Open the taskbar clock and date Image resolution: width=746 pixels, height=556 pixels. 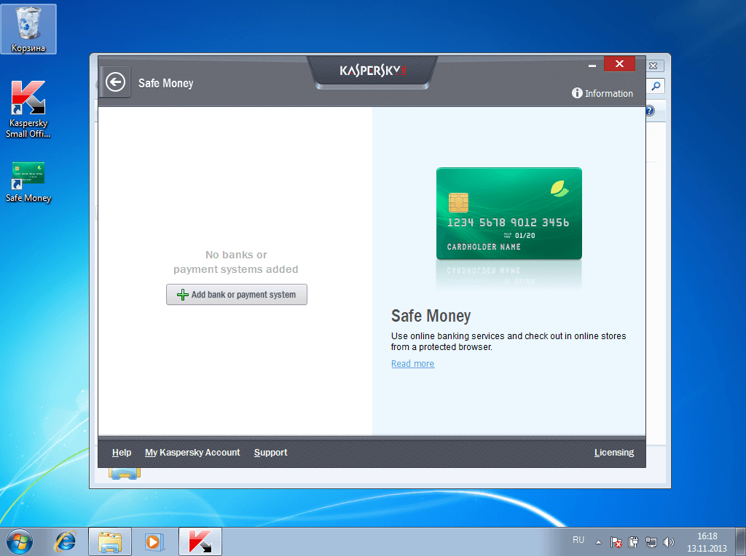pos(707,542)
